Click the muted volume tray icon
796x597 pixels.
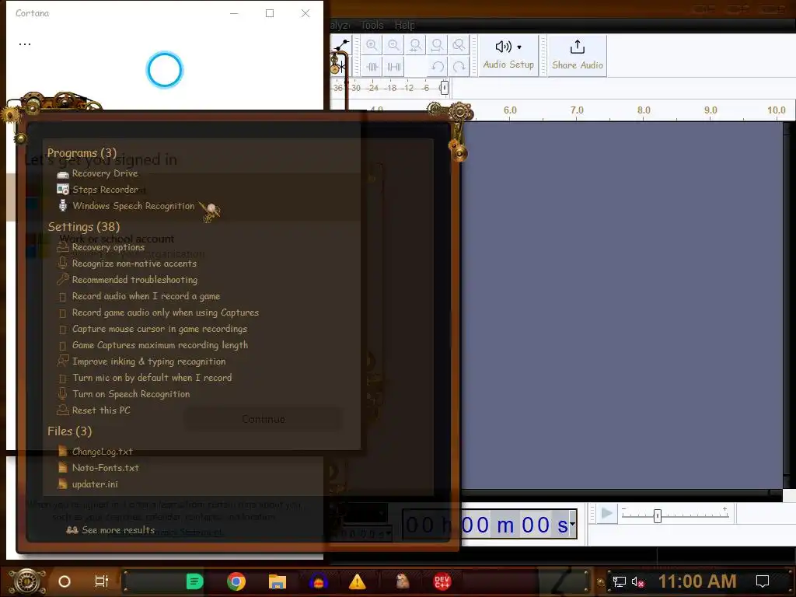[x=637, y=581]
